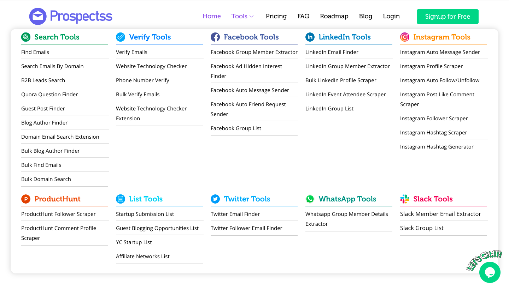Click the LinkedIn Tools logo icon
Screen dimensions: 509x290
(x=310, y=37)
